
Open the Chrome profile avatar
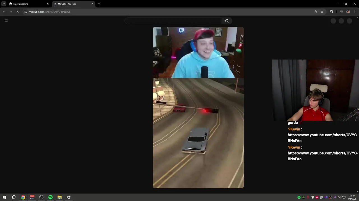pos(348,12)
